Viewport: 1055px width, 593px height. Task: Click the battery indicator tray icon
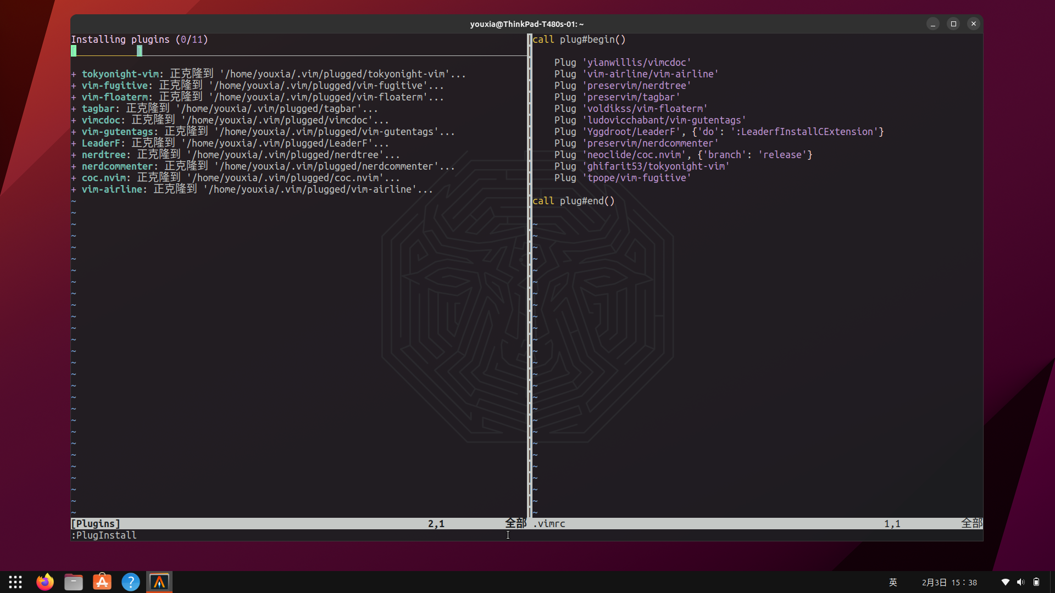click(x=1036, y=582)
